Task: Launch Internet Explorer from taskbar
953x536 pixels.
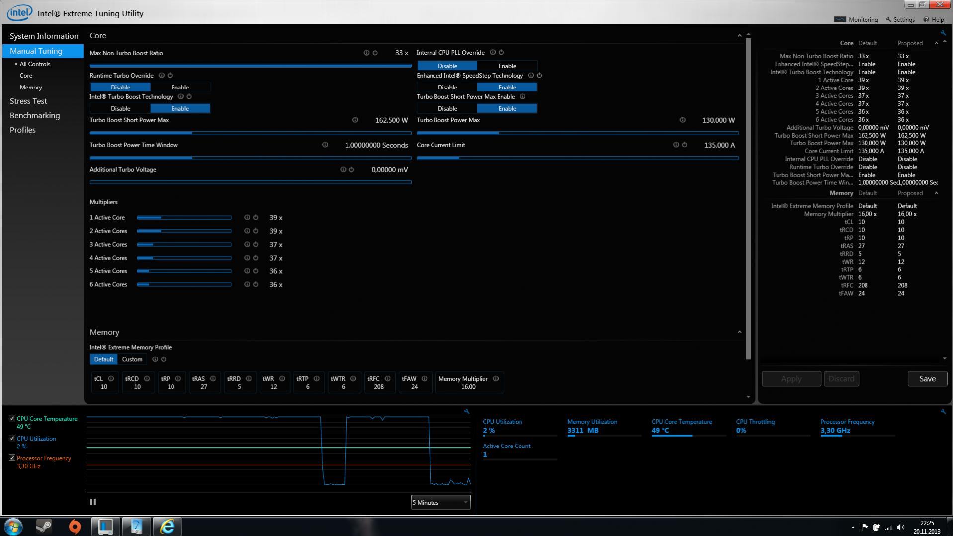Action: pyautogui.click(x=167, y=526)
